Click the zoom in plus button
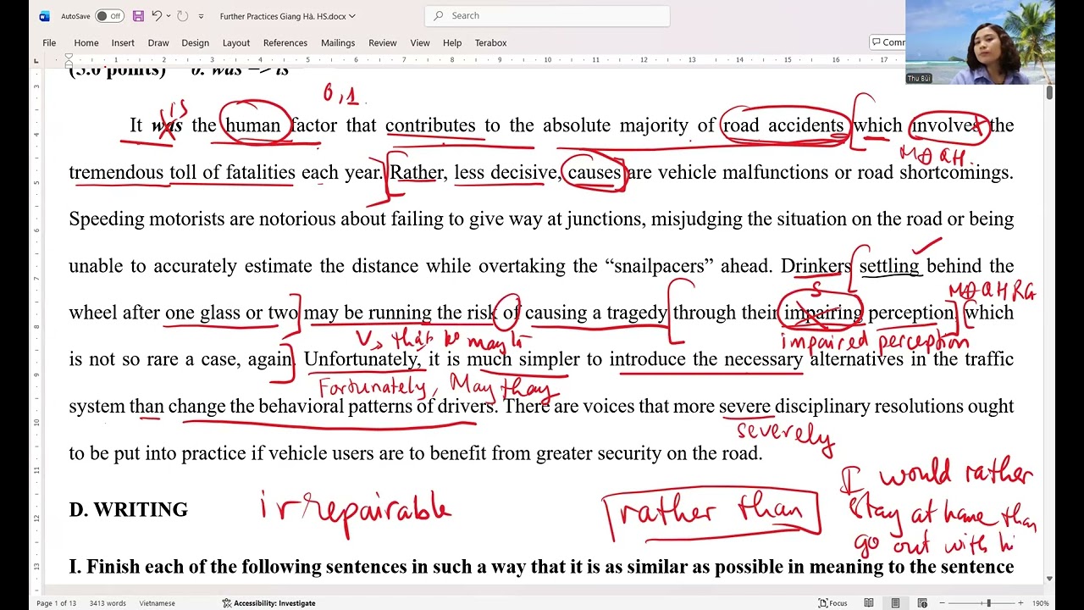This screenshot has width=1084, height=610. [1021, 603]
